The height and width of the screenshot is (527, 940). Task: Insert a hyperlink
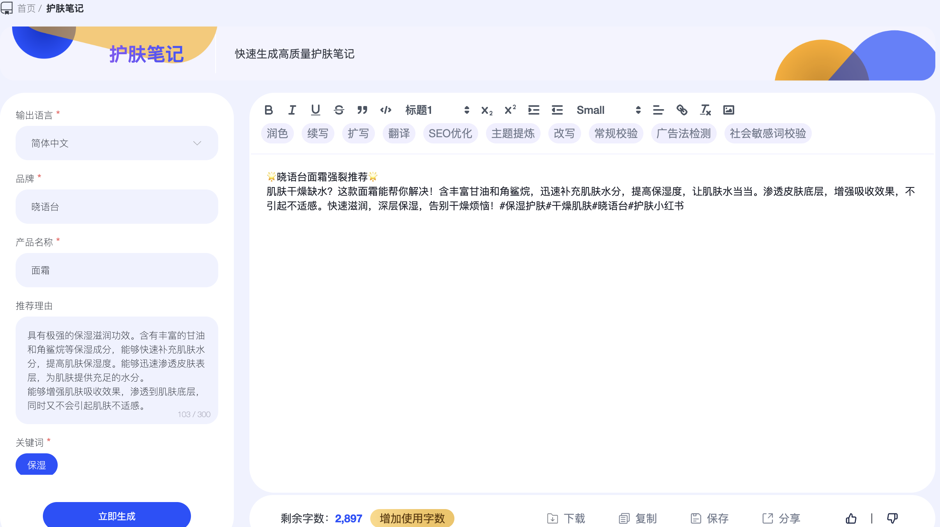coord(682,110)
